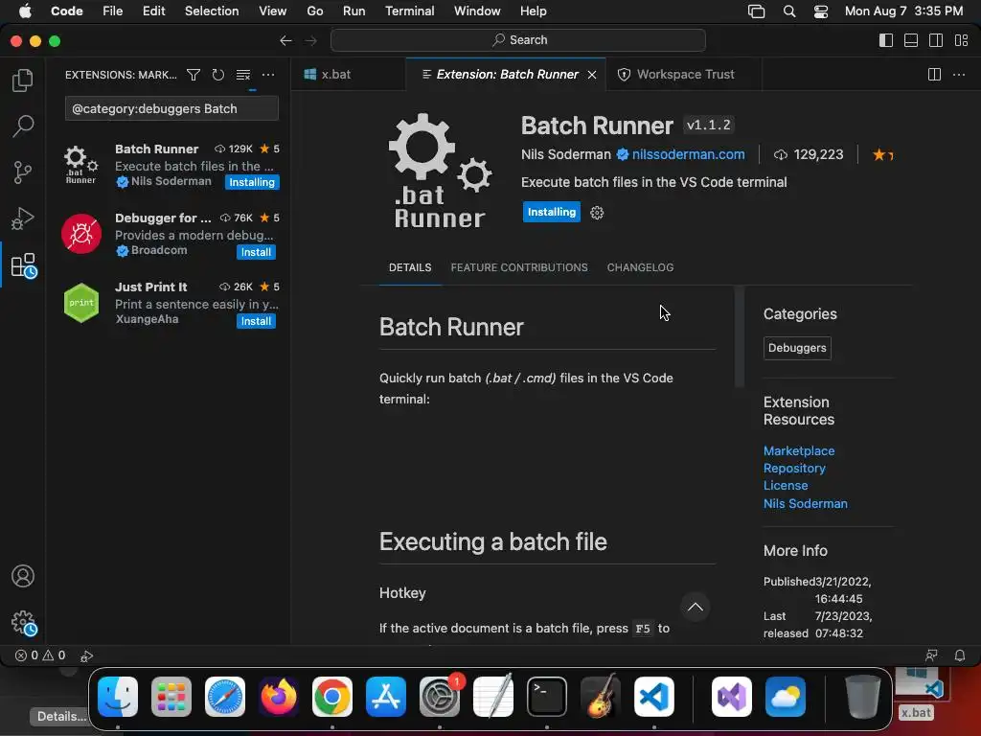Install the Just Print It extension
Viewport: 981px width, 736px height.
(x=256, y=321)
